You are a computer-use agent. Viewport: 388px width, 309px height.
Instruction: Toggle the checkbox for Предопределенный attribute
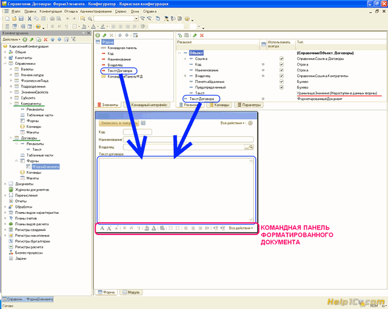tap(281, 87)
